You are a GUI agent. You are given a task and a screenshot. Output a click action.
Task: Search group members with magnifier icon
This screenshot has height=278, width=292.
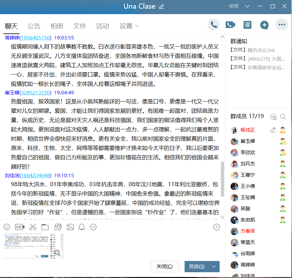click(x=283, y=117)
